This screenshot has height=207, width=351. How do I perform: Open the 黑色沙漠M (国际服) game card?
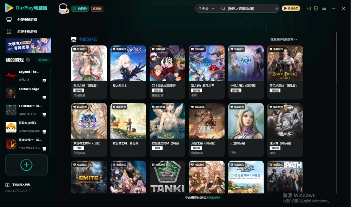click(x=285, y=72)
